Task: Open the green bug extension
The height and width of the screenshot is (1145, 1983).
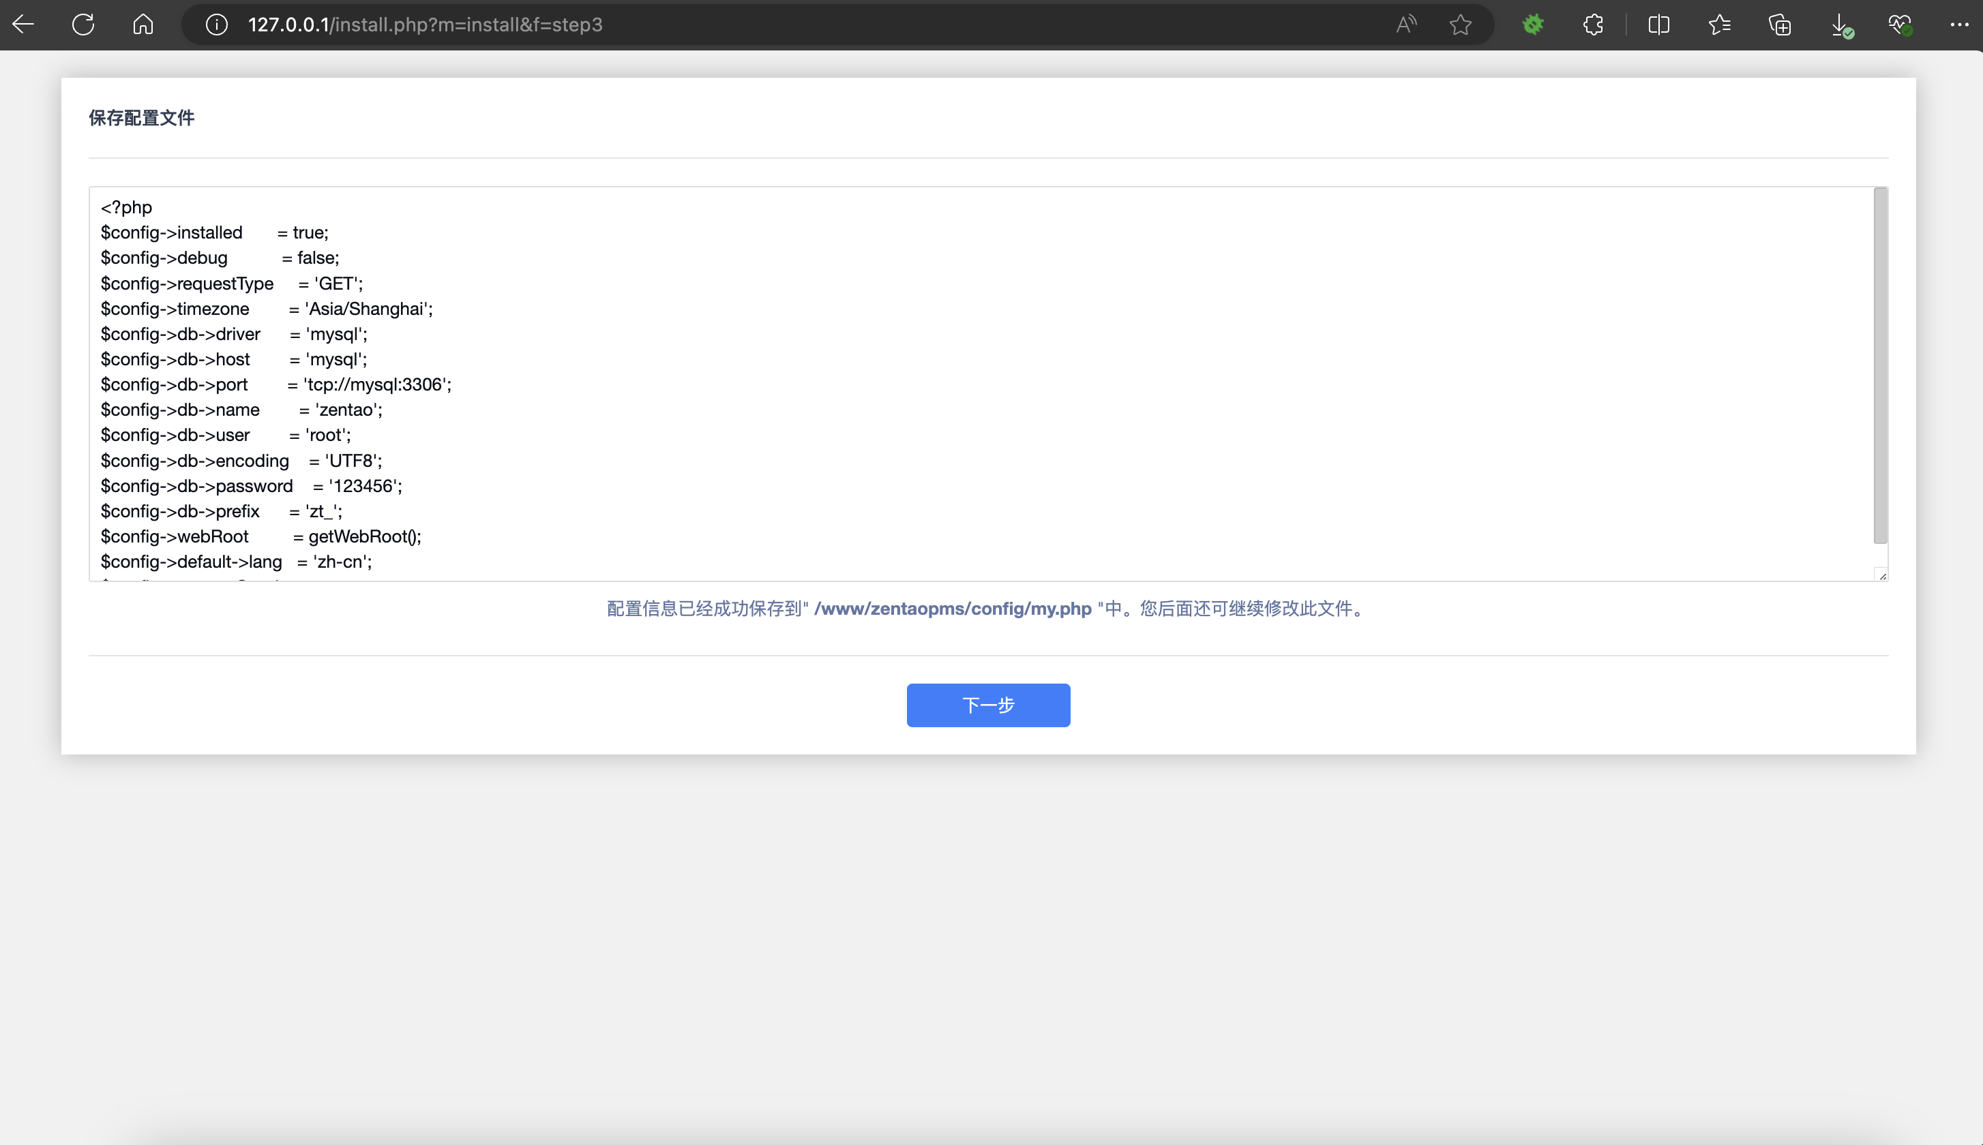Action: click(1532, 25)
